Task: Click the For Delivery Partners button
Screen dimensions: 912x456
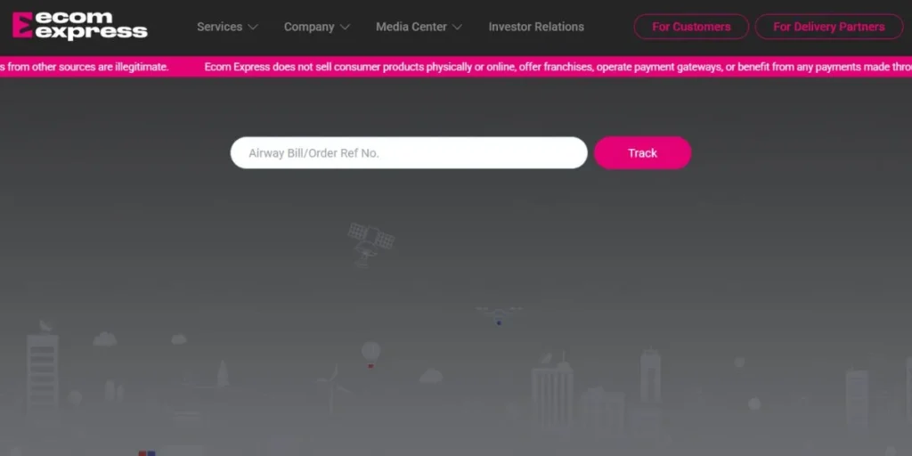Action: (x=829, y=27)
